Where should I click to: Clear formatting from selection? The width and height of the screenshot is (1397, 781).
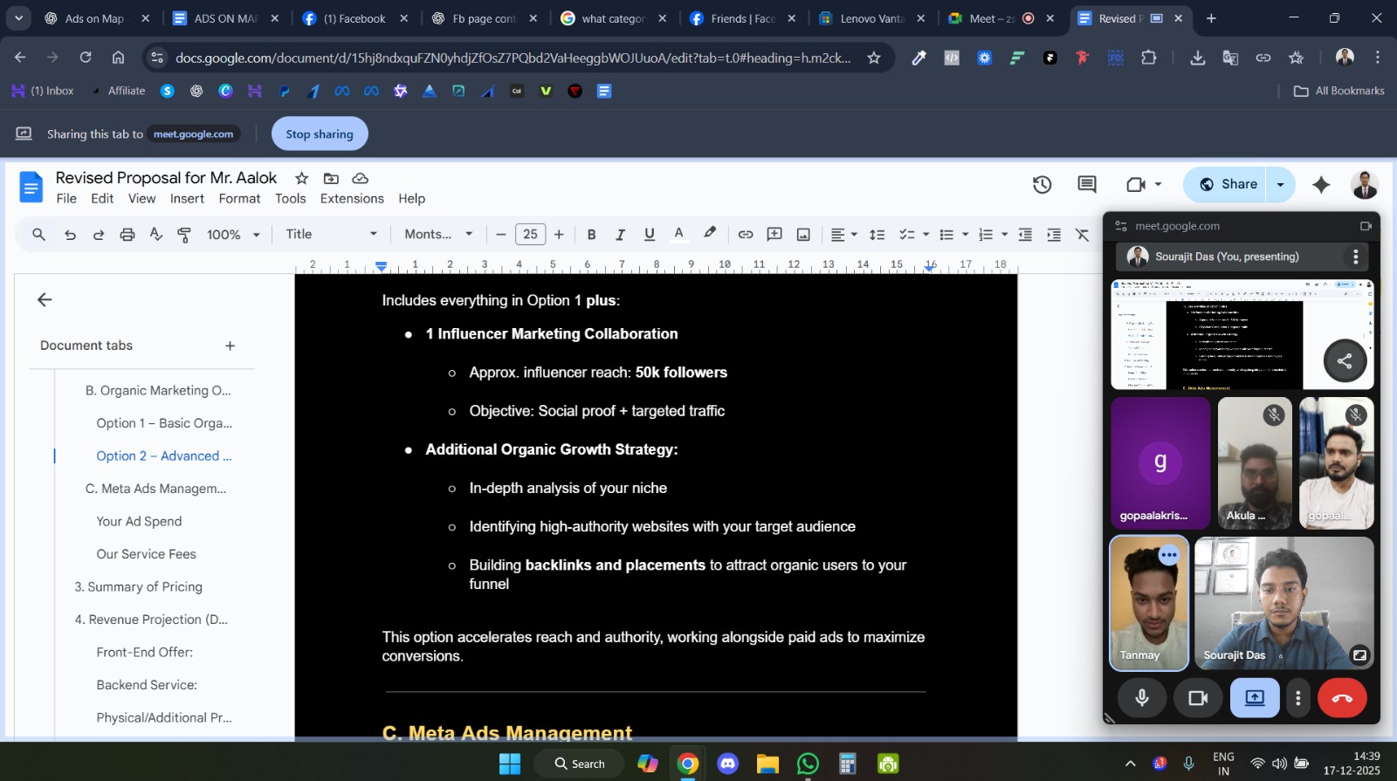1083,234
